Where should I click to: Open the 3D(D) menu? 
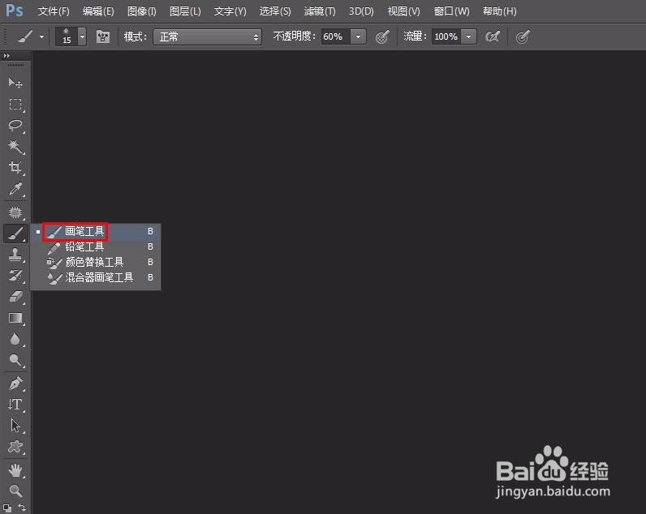pos(361,11)
